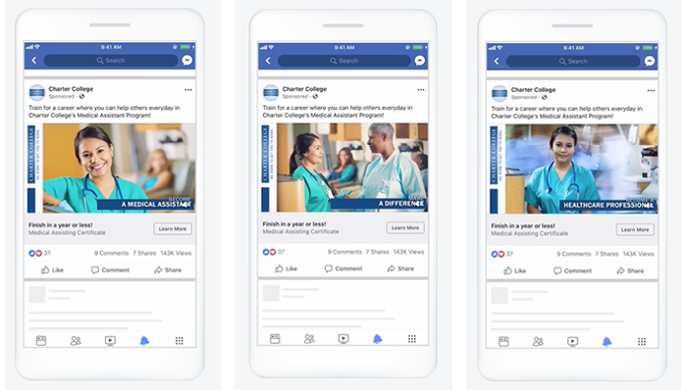Like the post in the middle phone
This screenshot has width=687, height=390.
286,268
